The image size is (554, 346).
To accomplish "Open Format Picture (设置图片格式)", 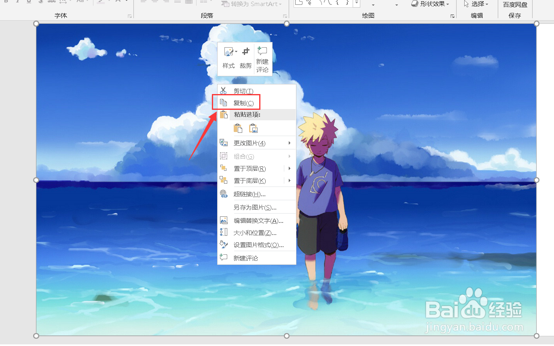I will [x=257, y=245].
